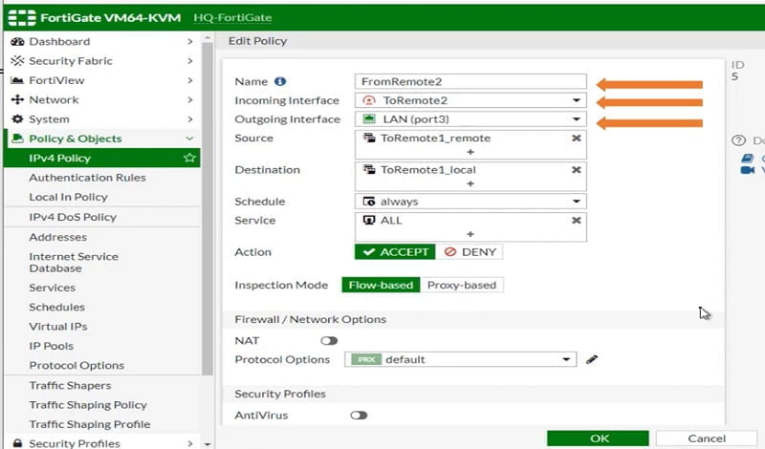Set Action to ACCEPT
765x449 pixels.
tap(395, 252)
